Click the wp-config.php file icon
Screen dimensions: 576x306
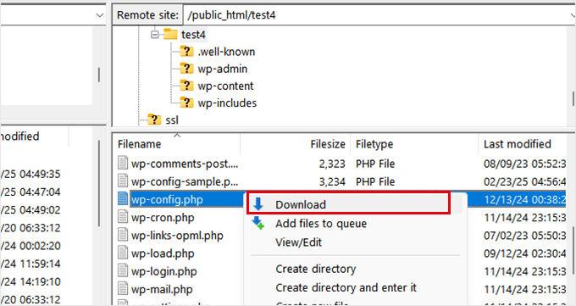[123, 198]
